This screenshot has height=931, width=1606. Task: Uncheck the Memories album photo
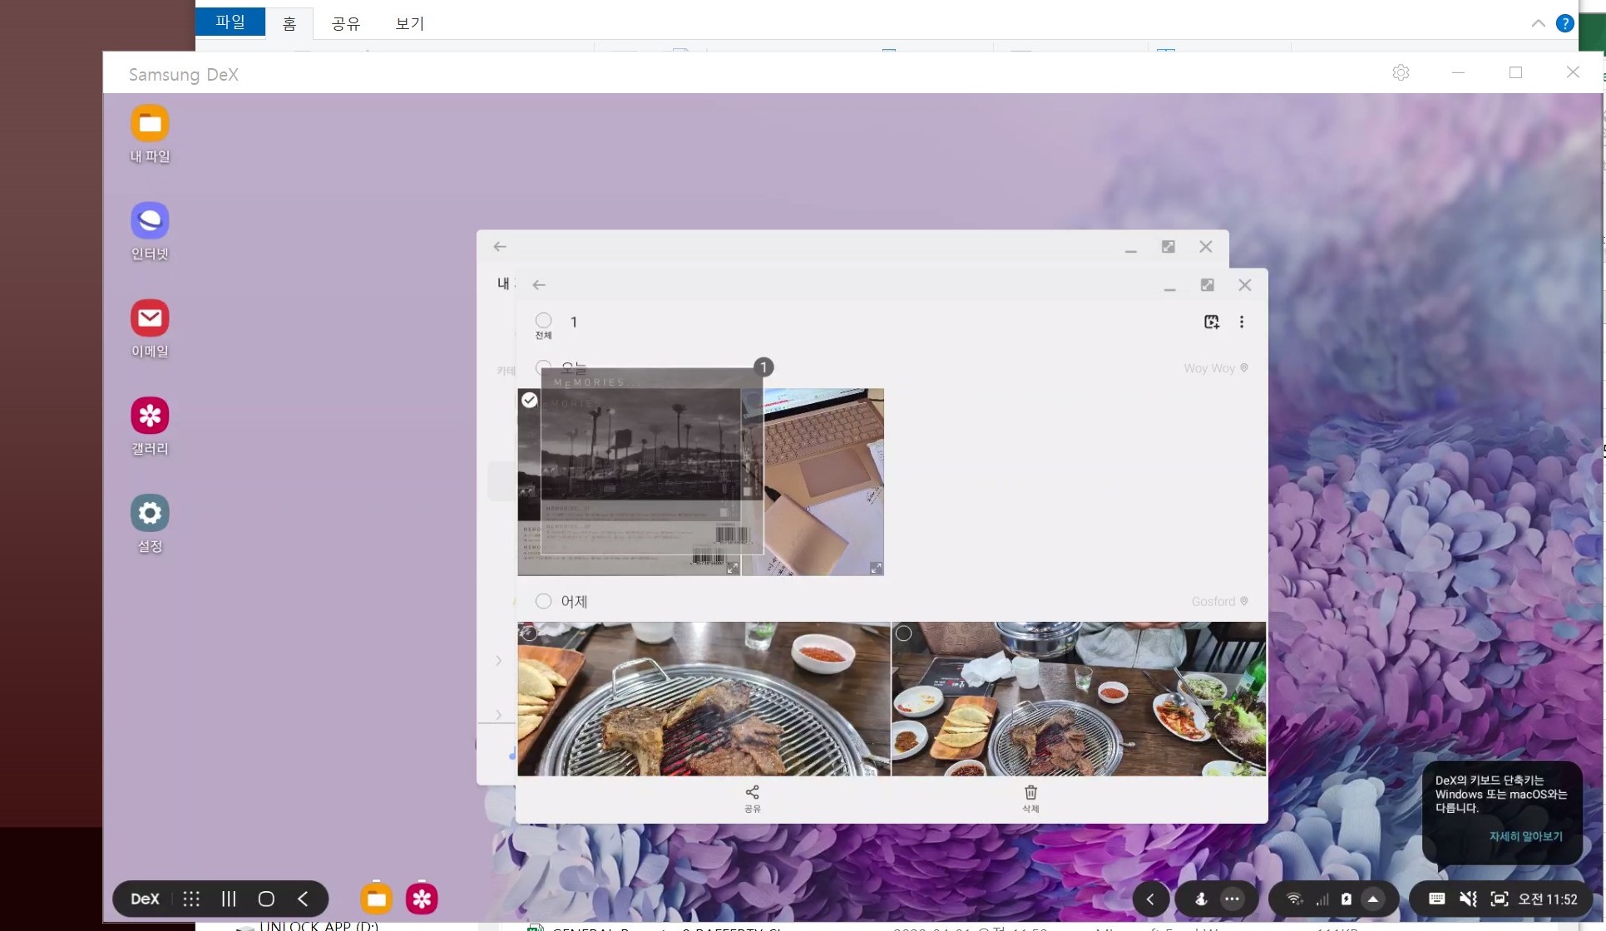click(530, 400)
